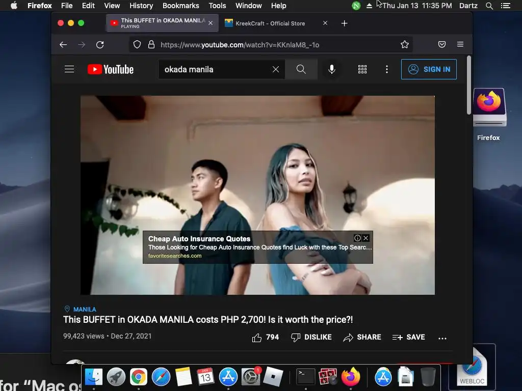This screenshot has width=522, height=391.
Task: Open the Window menu
Action: tap(249, 6)
